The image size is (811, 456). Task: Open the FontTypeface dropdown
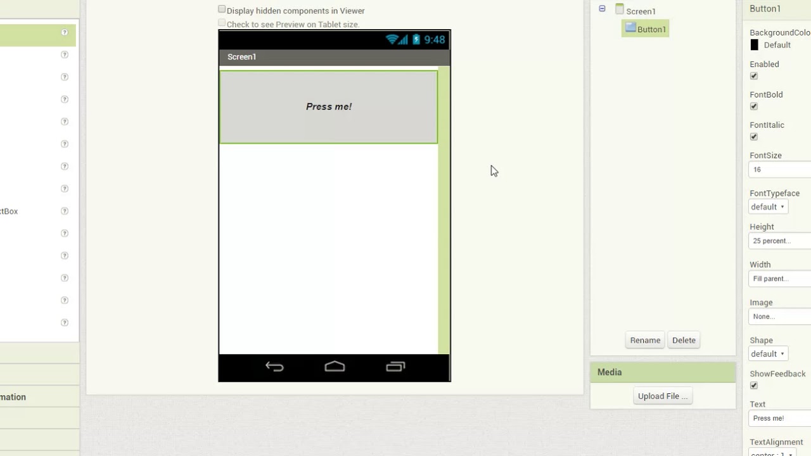(769, 207)
